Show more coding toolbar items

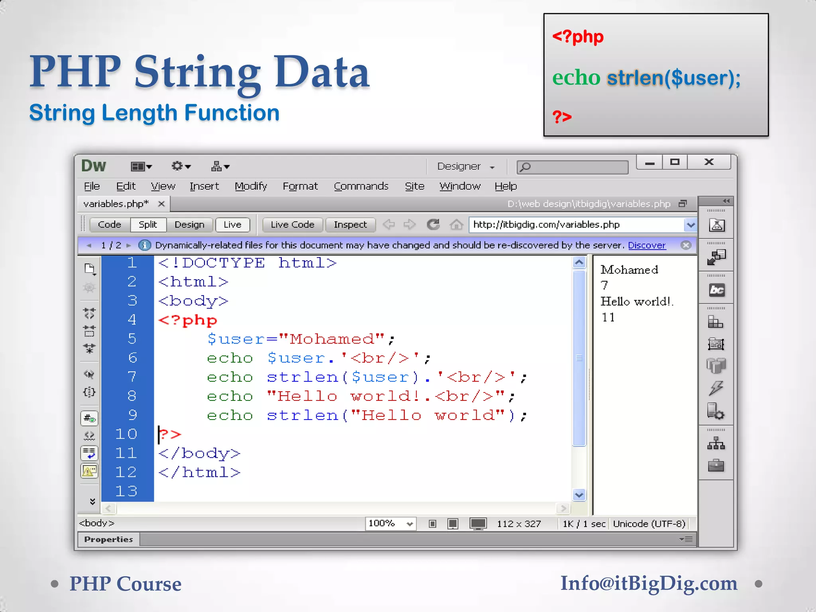coord(92,501)
